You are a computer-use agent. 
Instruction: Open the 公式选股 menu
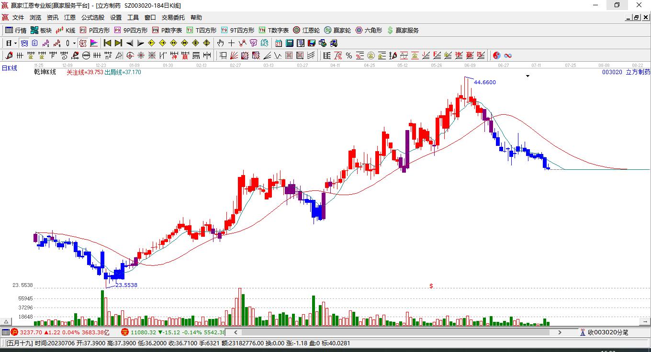point(93,18)
